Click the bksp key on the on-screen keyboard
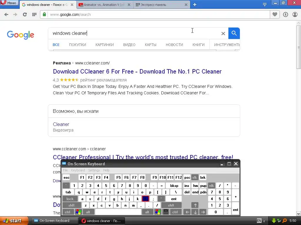301x225 pixels. coord(174,185)
